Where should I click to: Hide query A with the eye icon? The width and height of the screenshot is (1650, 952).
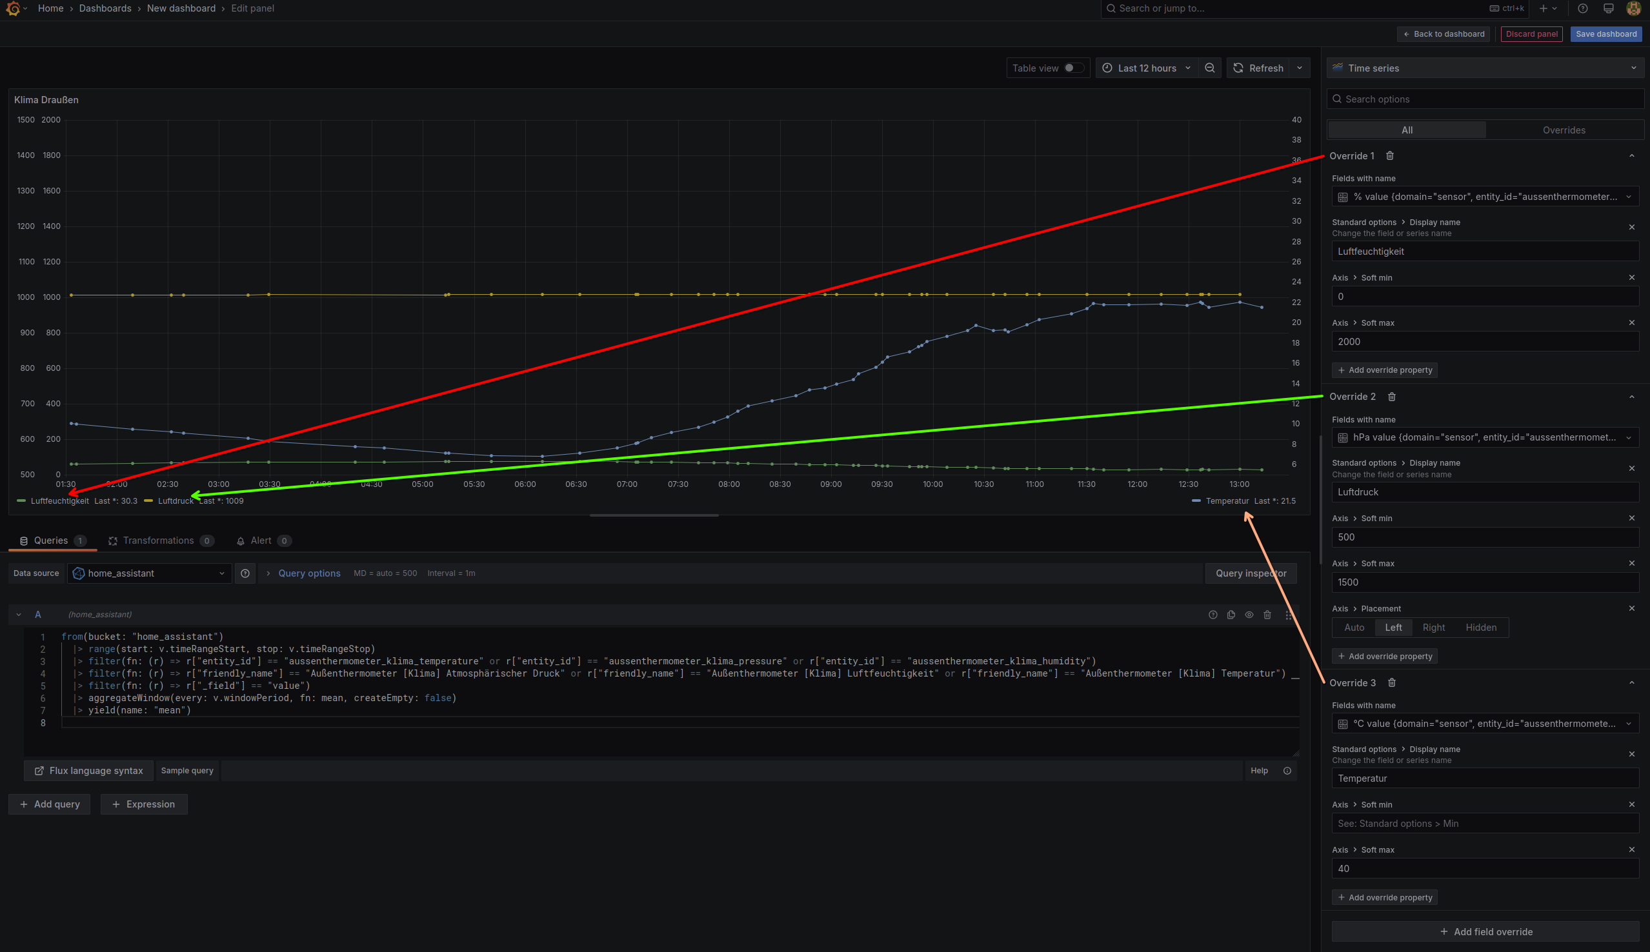coord(1249,615)
